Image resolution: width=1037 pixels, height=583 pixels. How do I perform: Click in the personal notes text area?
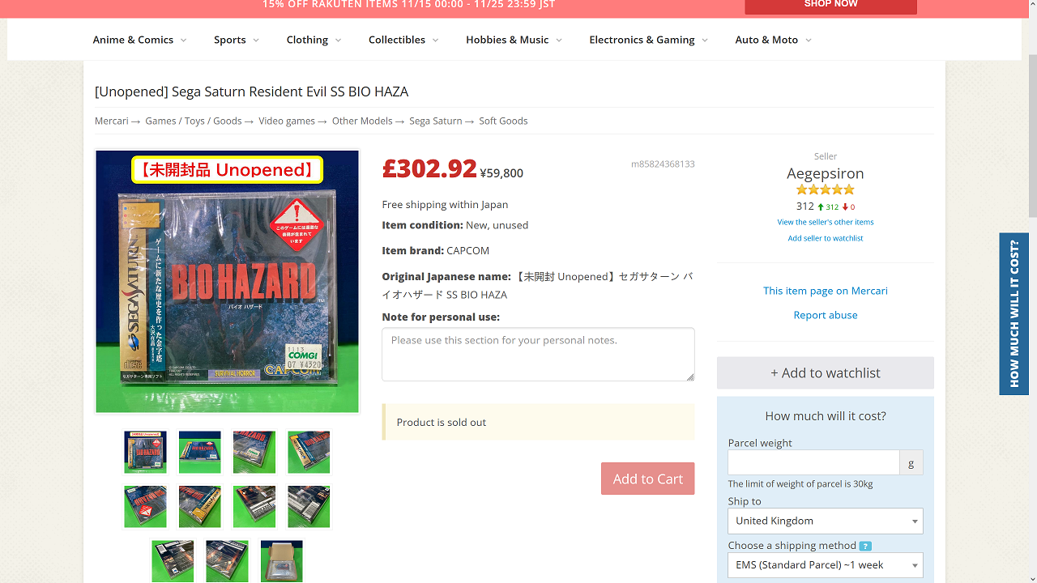point(538,354)
